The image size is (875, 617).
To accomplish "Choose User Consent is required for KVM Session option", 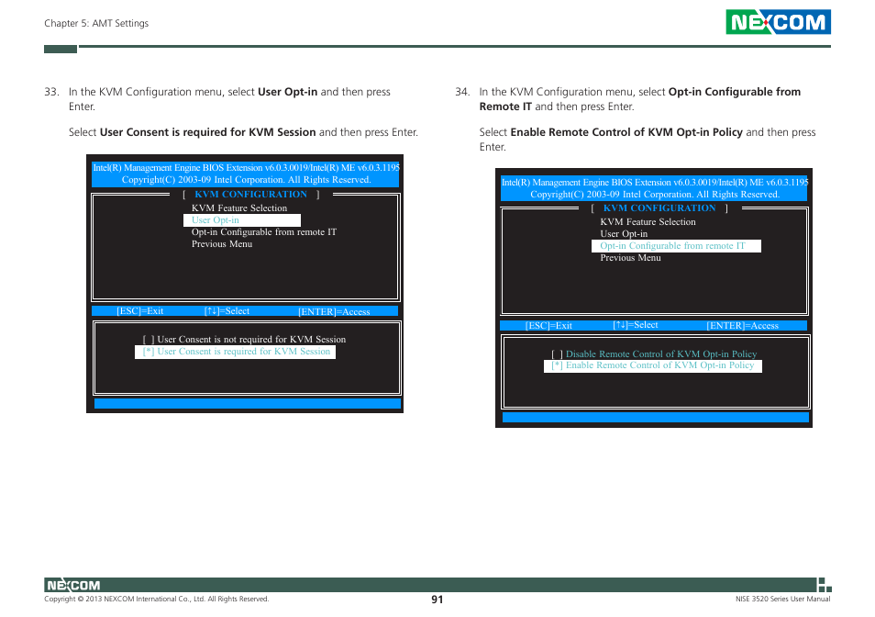I will point(235,352).
